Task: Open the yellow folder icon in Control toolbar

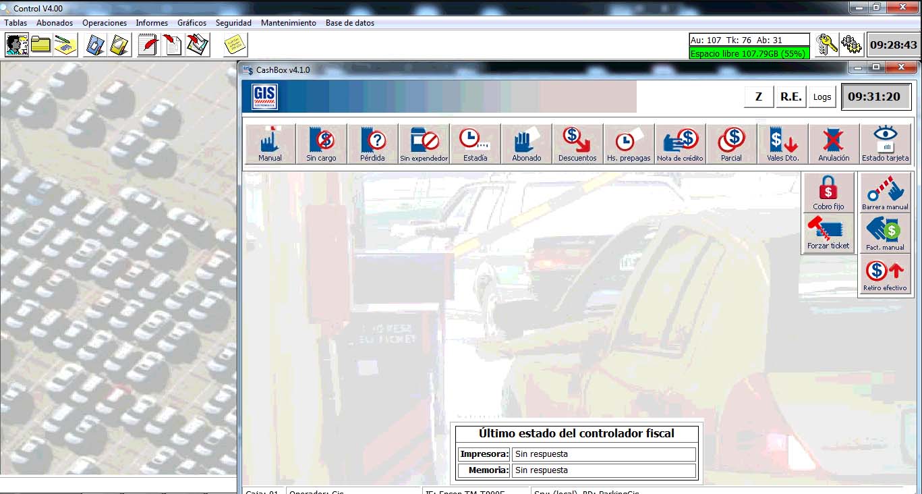Action: click(41, 45)
